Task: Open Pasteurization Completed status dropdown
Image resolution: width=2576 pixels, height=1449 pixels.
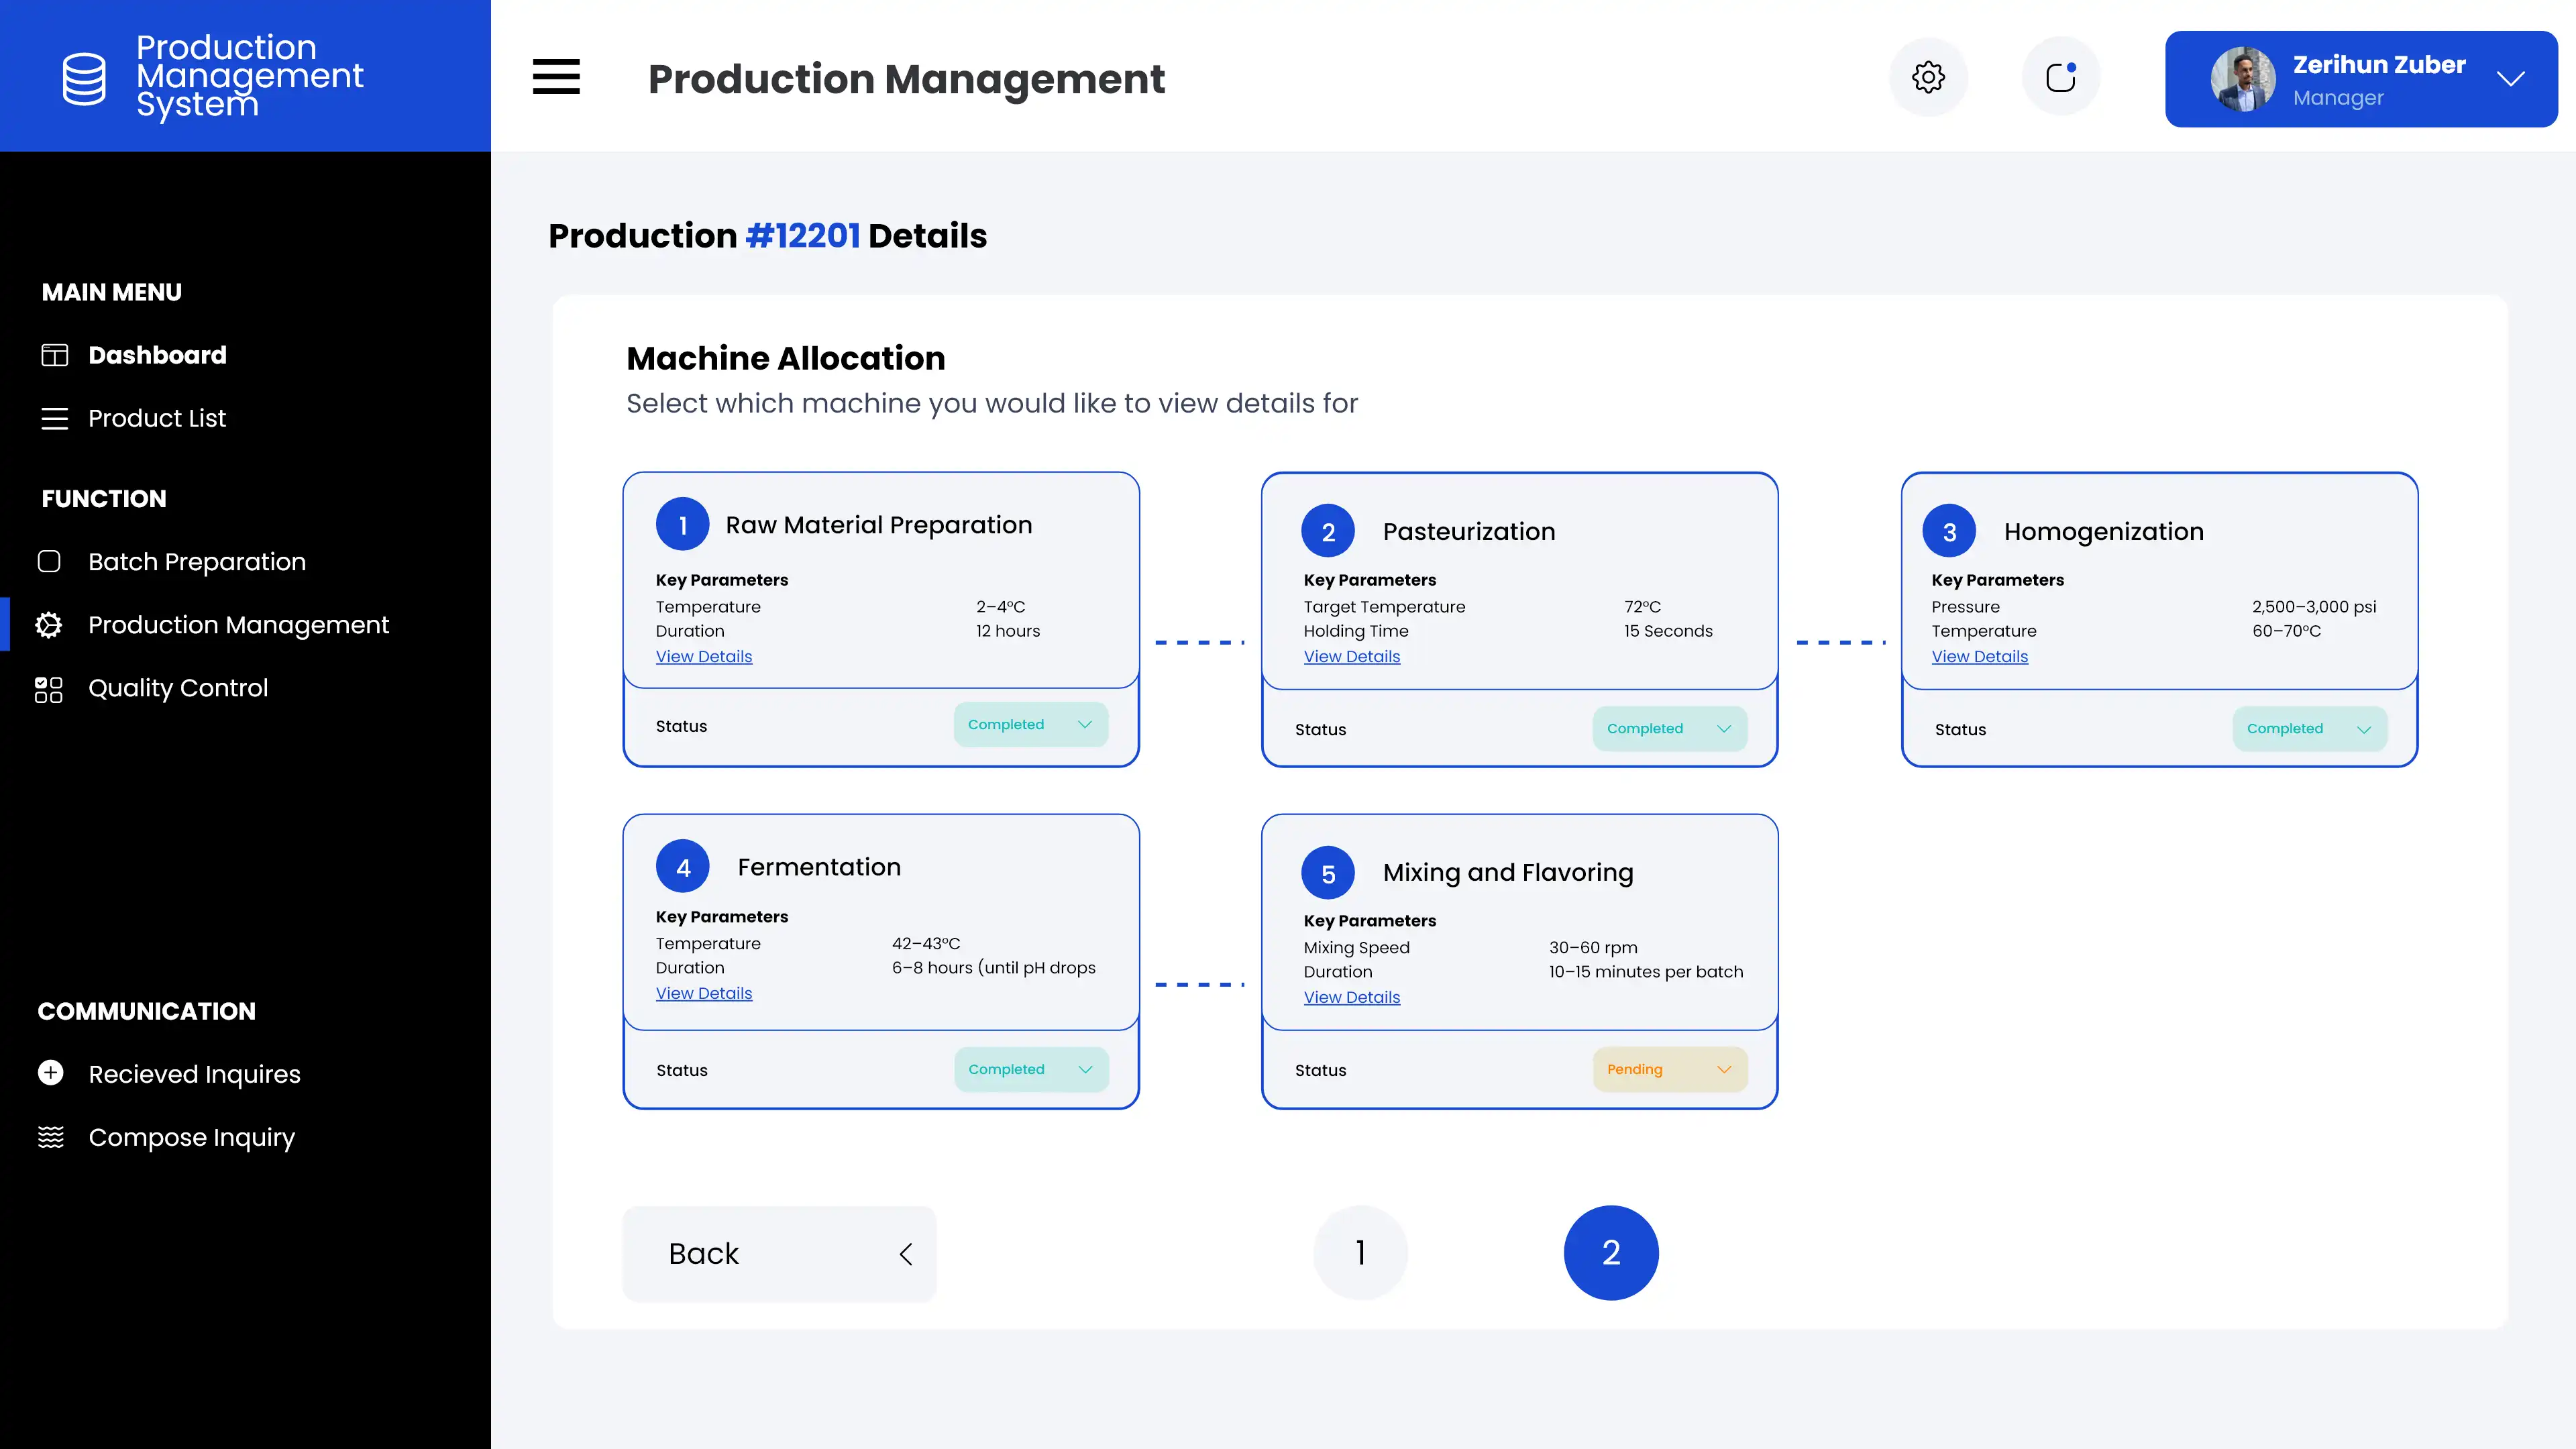Action: pos(1669,728)
